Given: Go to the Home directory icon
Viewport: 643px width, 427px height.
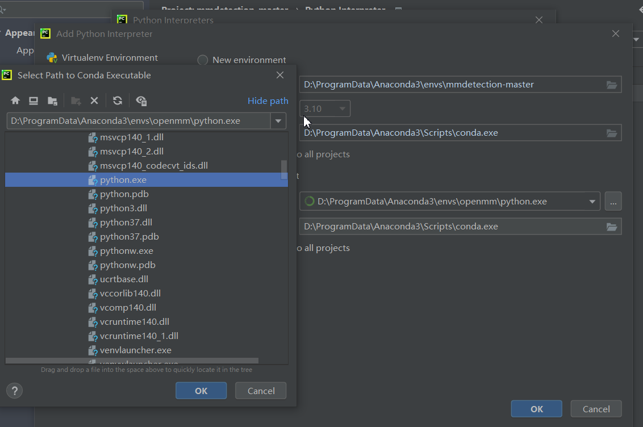Looking at the screenshot, I should pos(15,101).
